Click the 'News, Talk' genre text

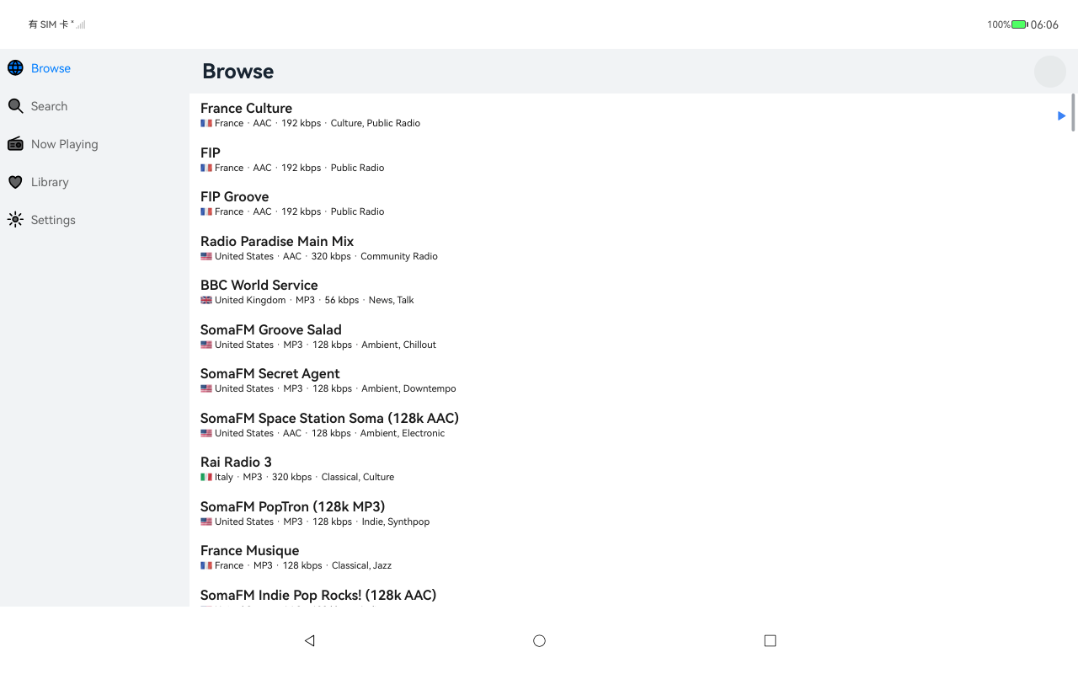(391, 300)
